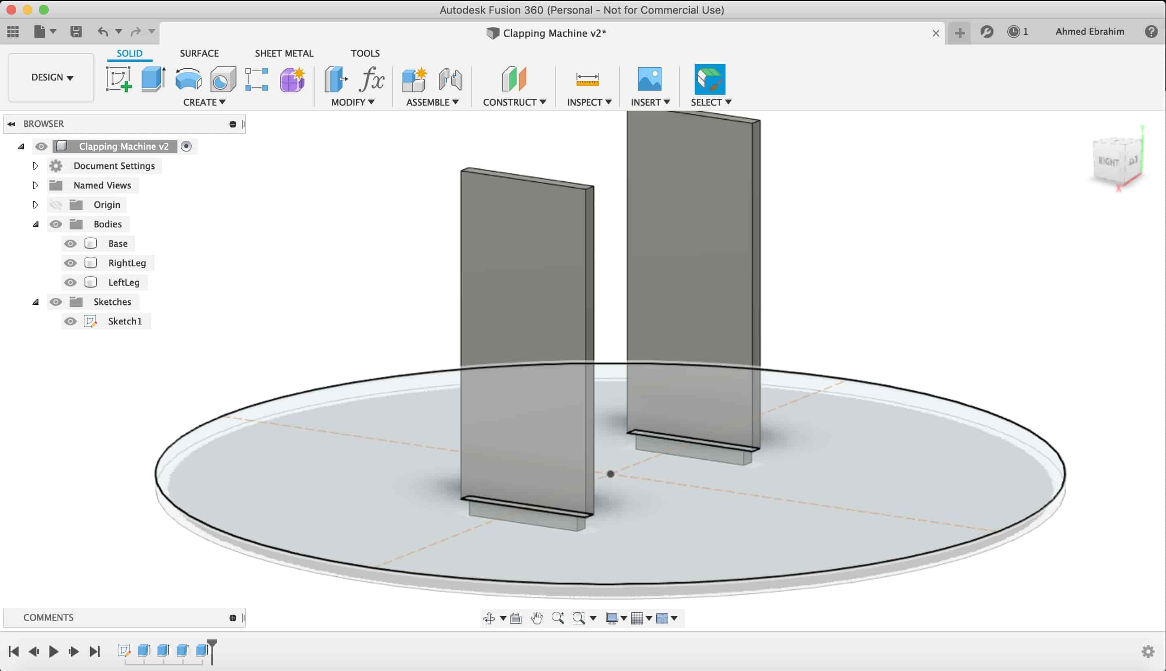Screen dimensions: 1166x671
Task: Click the ViewCube RIGHT face
Action: pos(1108,161)
